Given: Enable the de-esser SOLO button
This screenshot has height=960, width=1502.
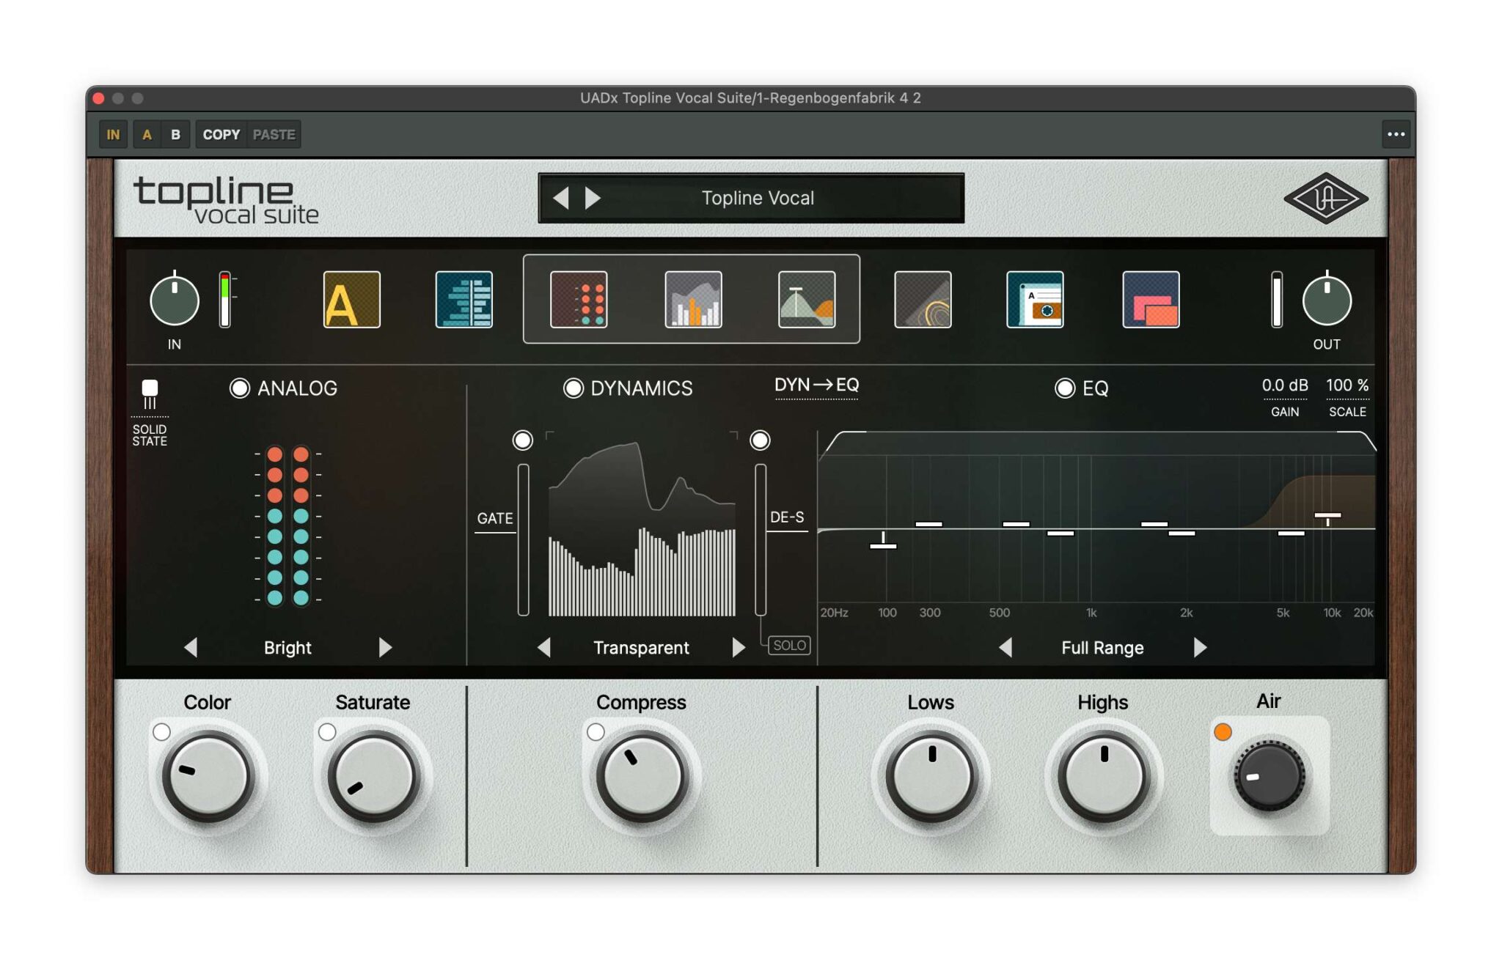Looking at the screenshot, I should (789, 646).
